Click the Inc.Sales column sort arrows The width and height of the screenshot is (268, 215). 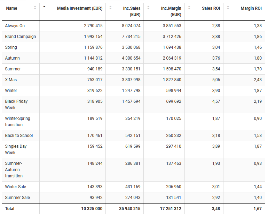[x=110, y=8]
